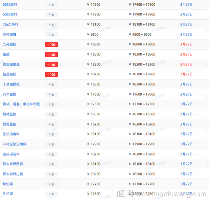Click the 机体、活塞、摩托车轮毂 link
The width and height of the screenshot is (209, 200).
(x=21, y=104)
